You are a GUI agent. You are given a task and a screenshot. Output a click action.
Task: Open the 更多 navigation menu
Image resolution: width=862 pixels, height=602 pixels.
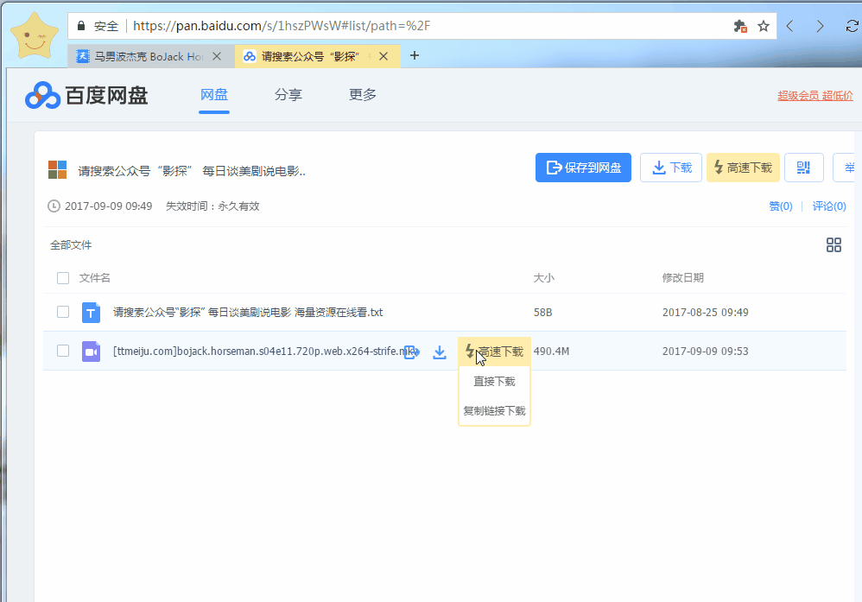point(363,95)
